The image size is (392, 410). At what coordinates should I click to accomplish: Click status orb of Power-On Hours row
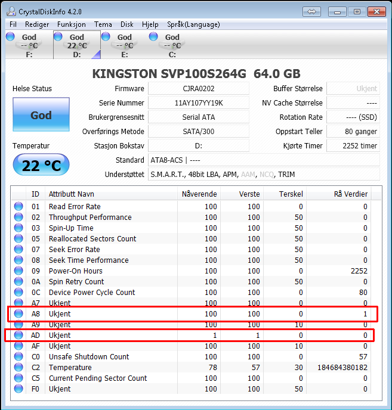pos(18,271)
